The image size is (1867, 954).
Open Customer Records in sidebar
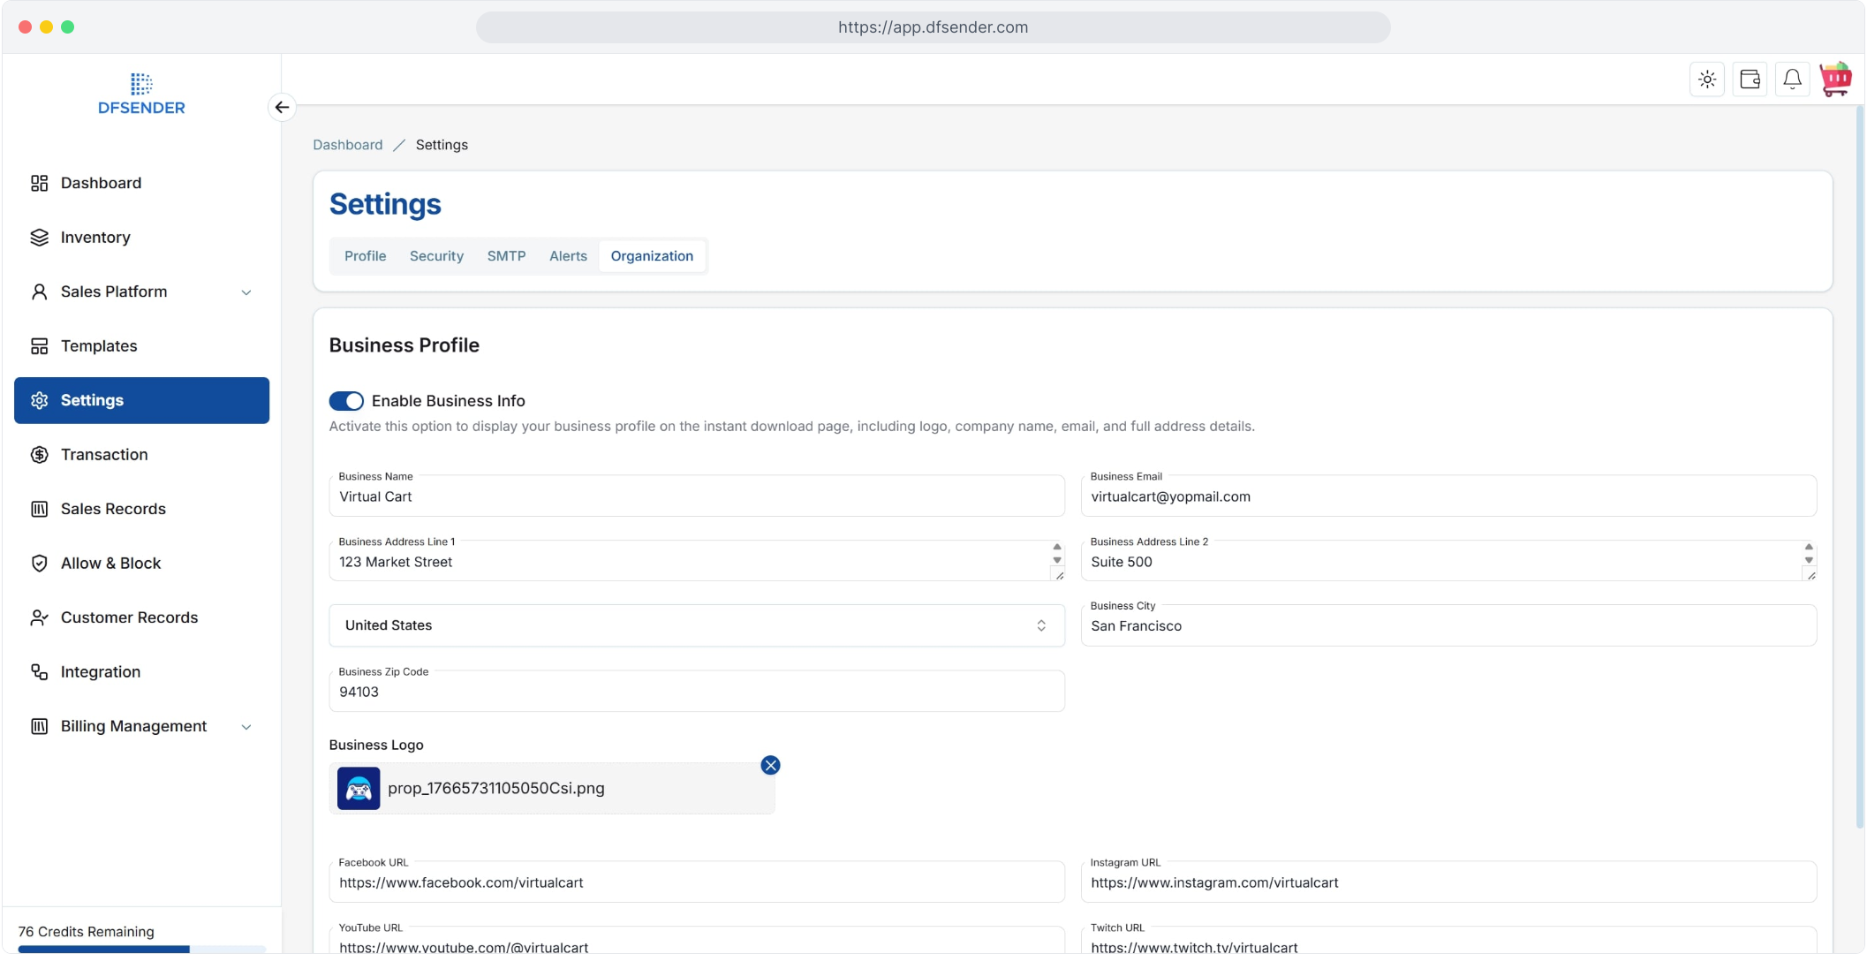tap(129, 617)
